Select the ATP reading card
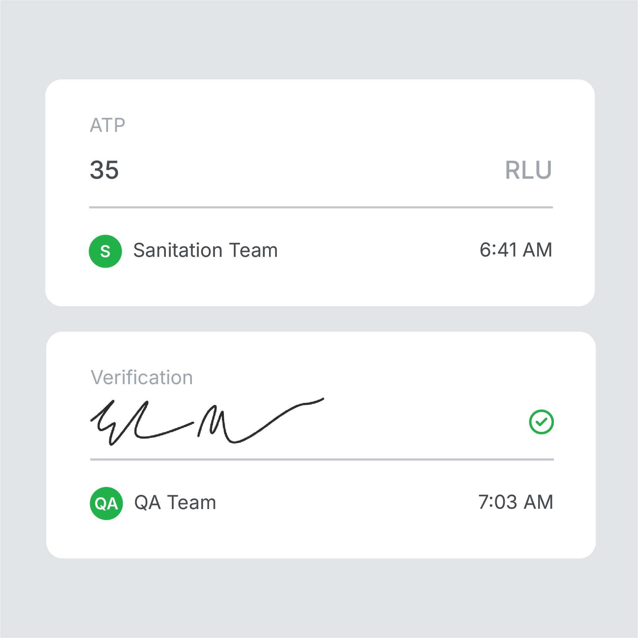The width and height of the screenshot is (638, 638). coord(320,193)
